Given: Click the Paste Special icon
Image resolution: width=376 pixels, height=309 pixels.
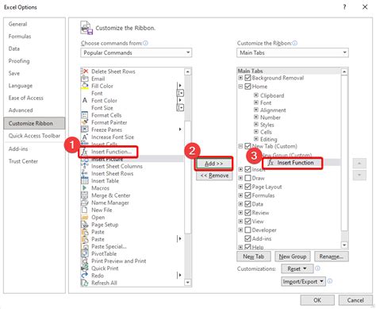Looking at the screenshot, I should coord(84,246).
